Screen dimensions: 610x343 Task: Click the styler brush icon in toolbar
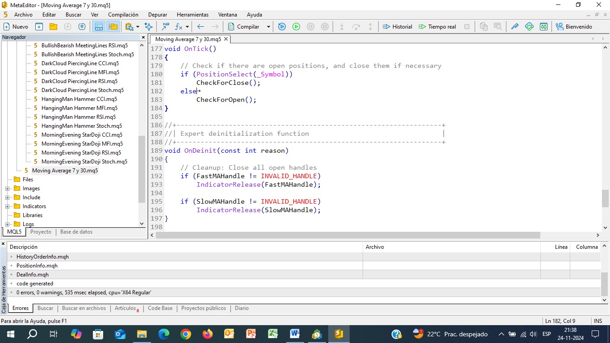(x=515, y=27)
